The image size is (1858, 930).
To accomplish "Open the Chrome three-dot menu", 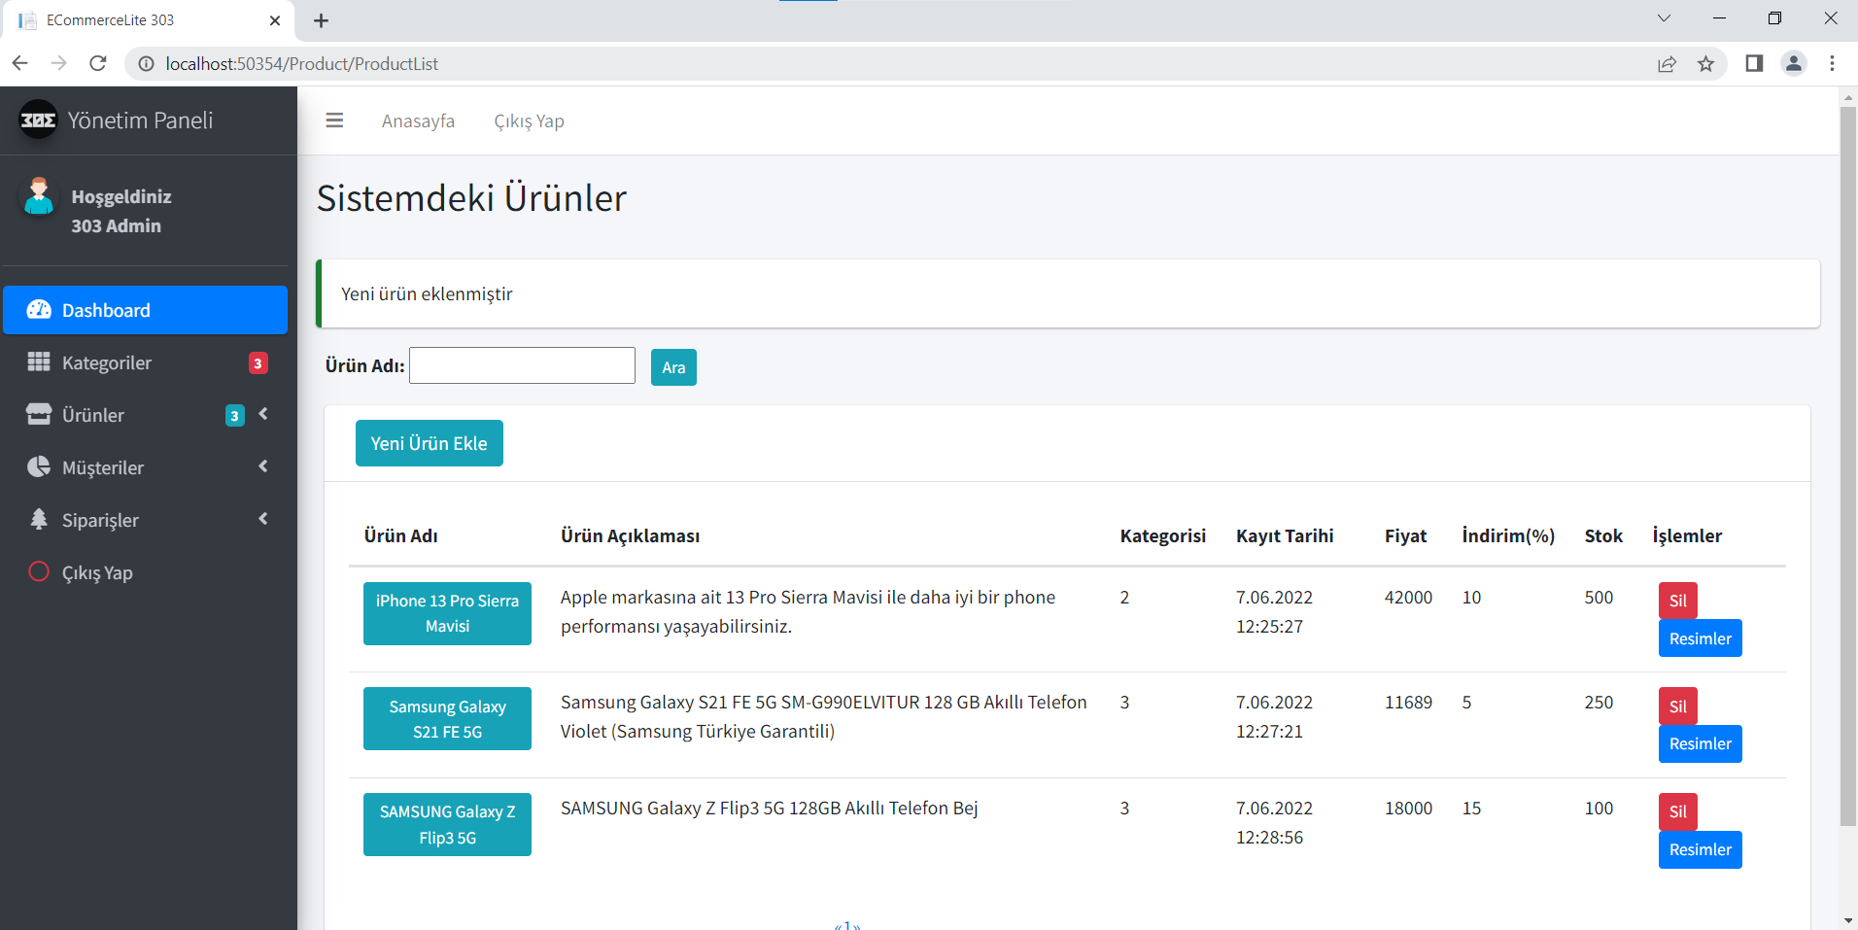I will [1832, 63].
